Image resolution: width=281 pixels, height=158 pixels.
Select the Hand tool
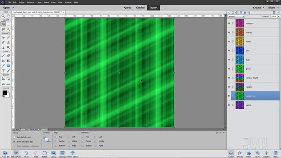8,16
